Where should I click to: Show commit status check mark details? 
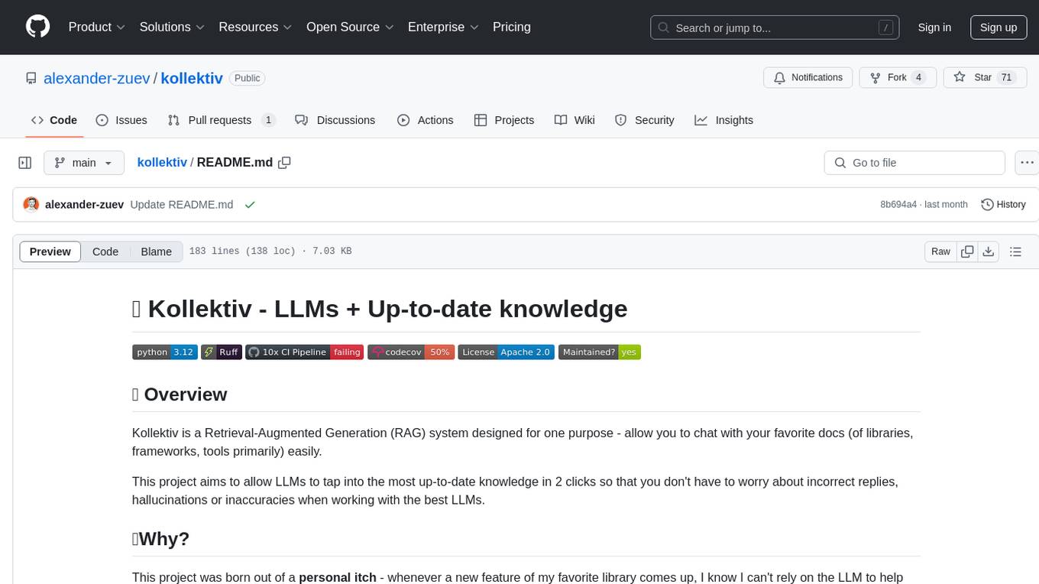tap(249, 204)
